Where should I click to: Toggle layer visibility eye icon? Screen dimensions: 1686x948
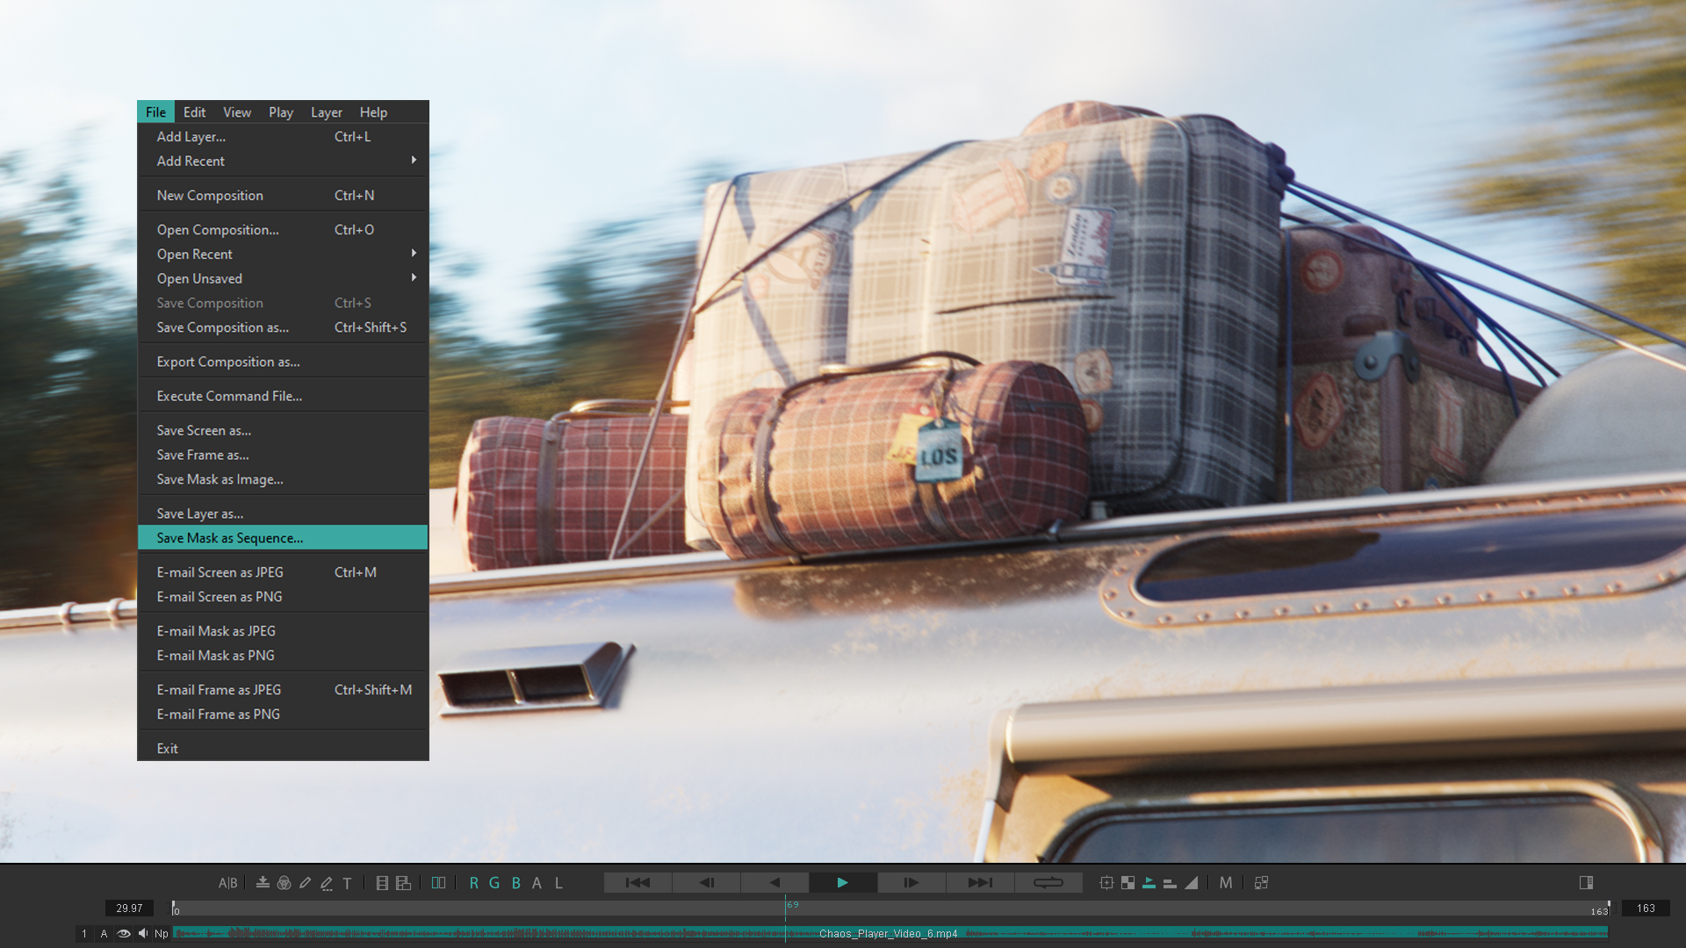pyautogui.click(x=125, y=933)
